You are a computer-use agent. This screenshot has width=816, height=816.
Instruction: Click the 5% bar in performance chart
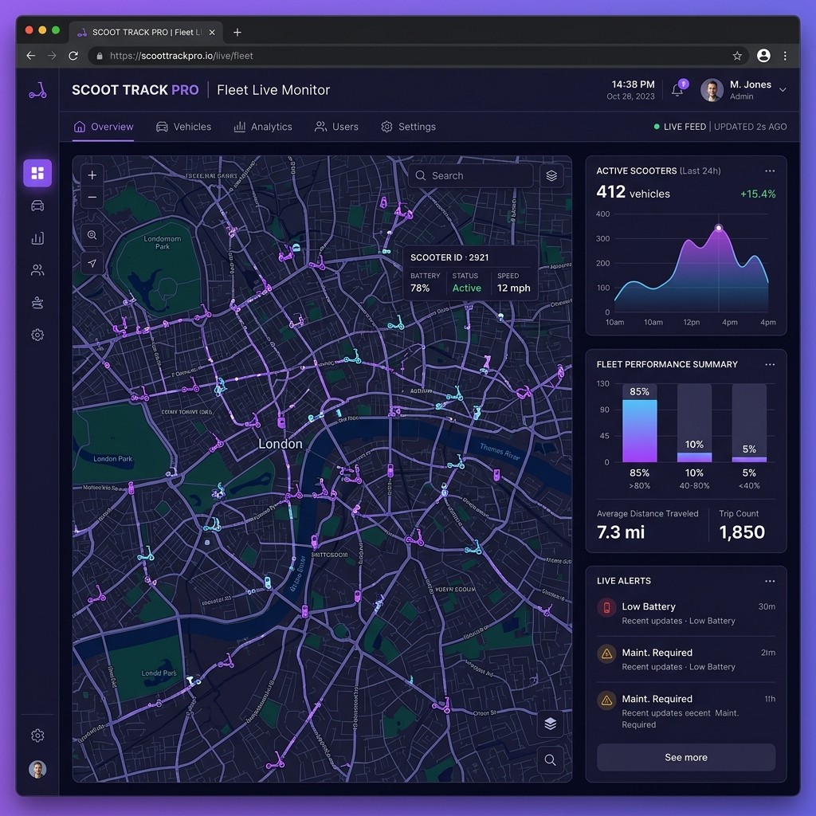pyautogui.click(x=749, y=460)
